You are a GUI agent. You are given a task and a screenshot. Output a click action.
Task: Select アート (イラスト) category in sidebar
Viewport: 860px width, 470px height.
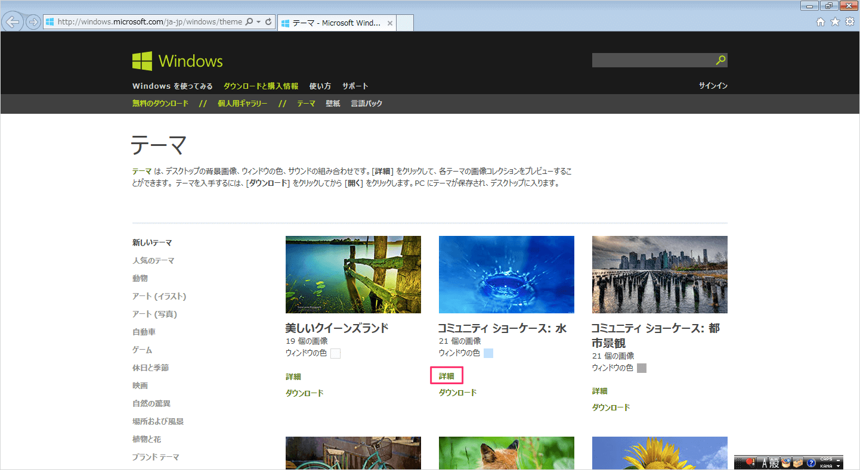coord(159,297)
